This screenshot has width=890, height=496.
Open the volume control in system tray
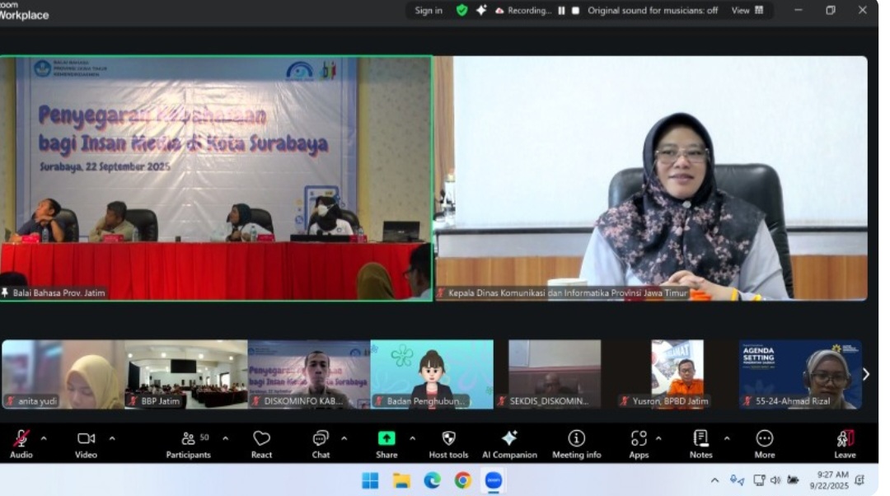point(775,480)
